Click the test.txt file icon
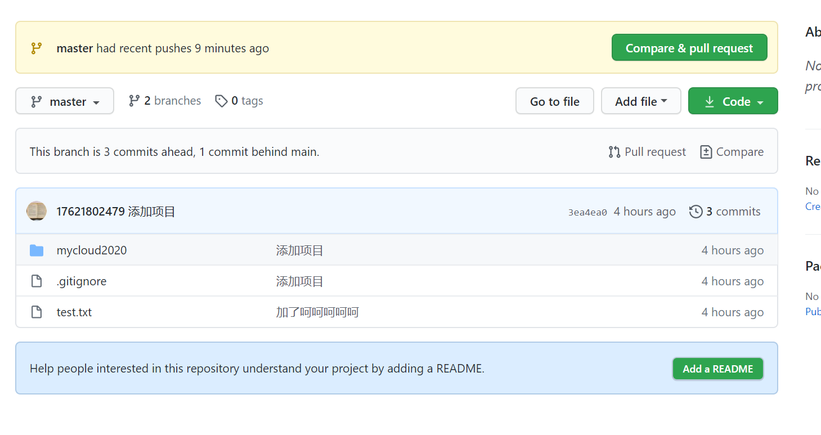821x435 pixels. [37, 312]
